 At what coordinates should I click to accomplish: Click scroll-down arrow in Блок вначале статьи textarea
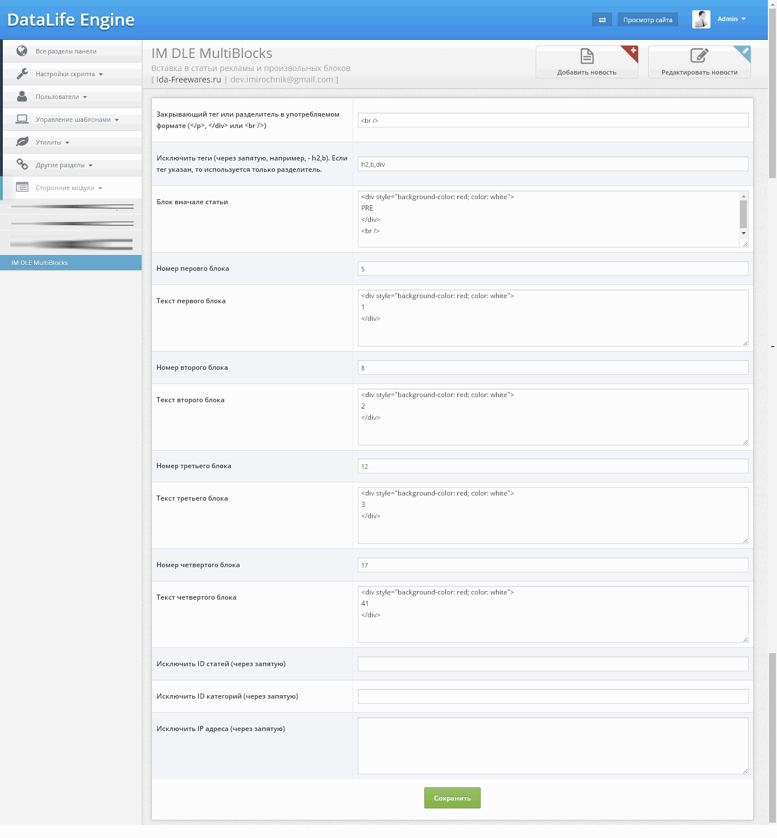(743, 233)
